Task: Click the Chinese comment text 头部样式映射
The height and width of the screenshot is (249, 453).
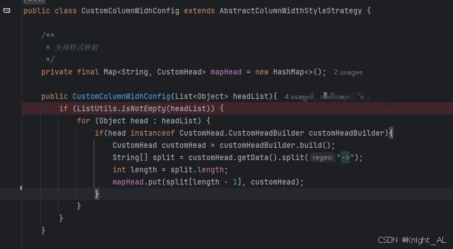Action: coord(76,47)
